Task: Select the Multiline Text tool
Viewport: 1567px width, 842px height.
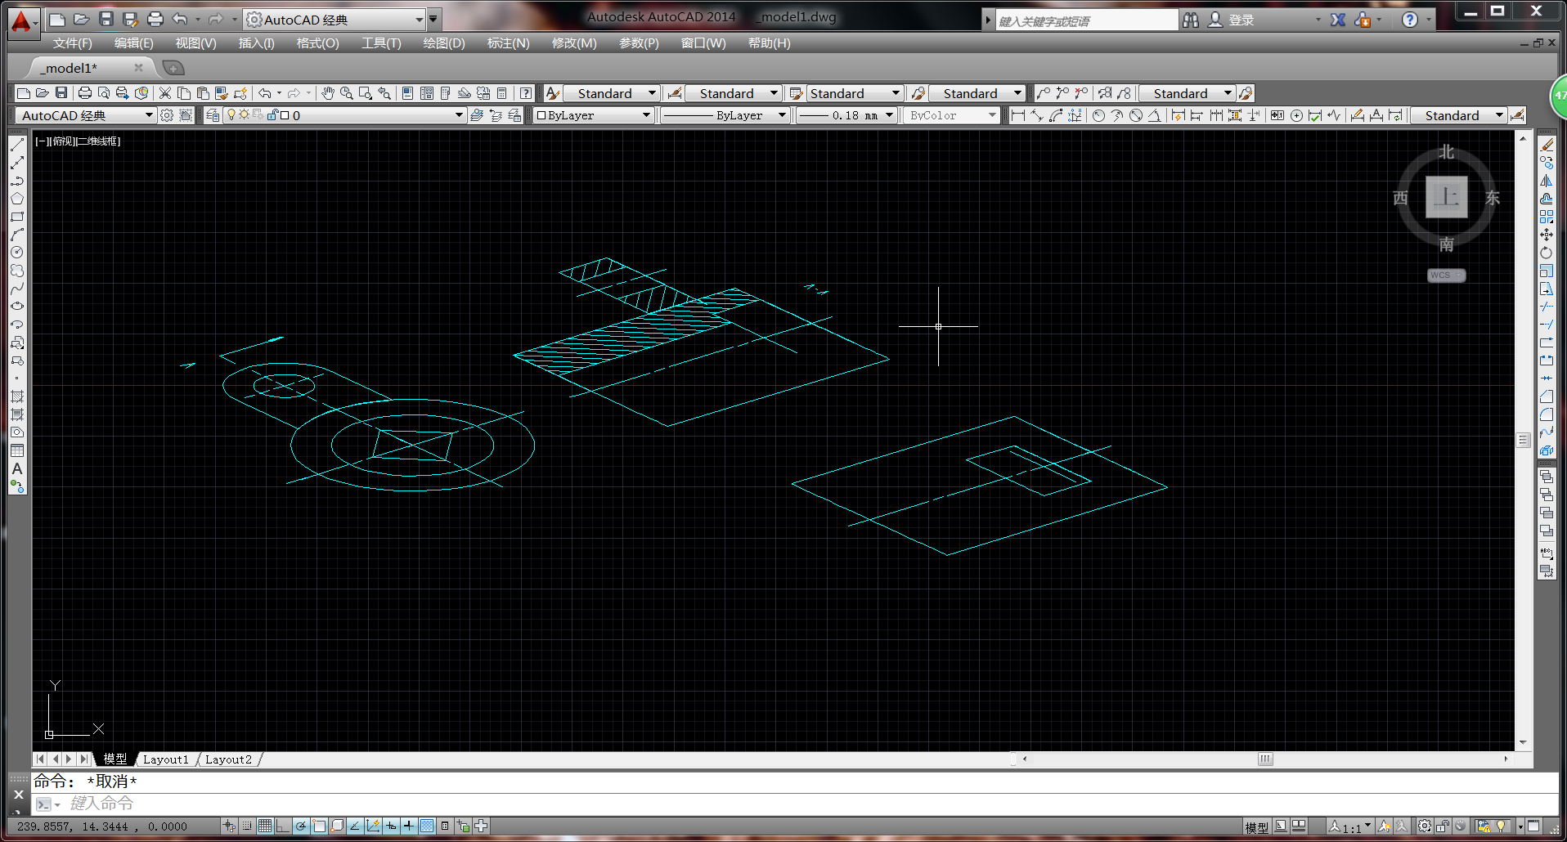Action: [x=17, y=468]
